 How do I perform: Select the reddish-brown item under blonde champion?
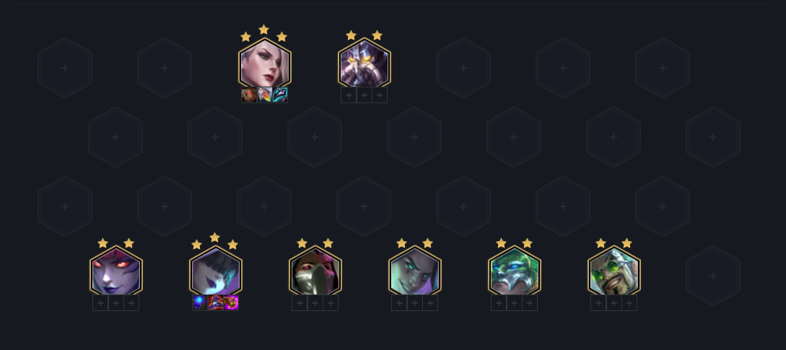click(x=248, y=95)
